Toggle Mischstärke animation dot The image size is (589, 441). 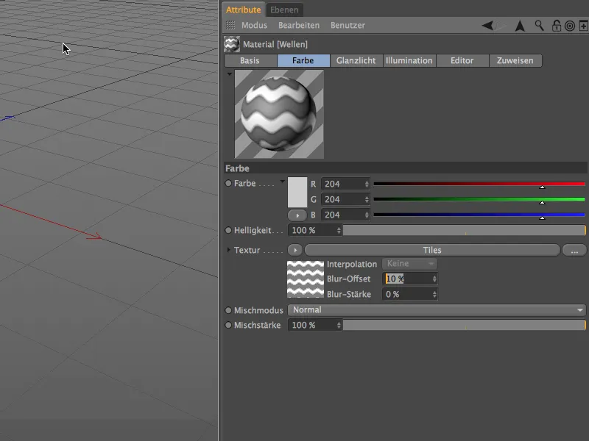[x=228, y=325]
